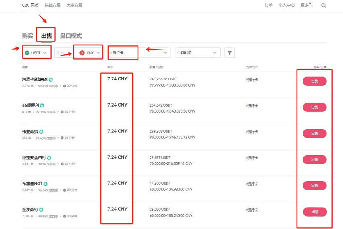
Task: Click verified badge next to 稳定安全币行
Action: (x=49, y=158)
